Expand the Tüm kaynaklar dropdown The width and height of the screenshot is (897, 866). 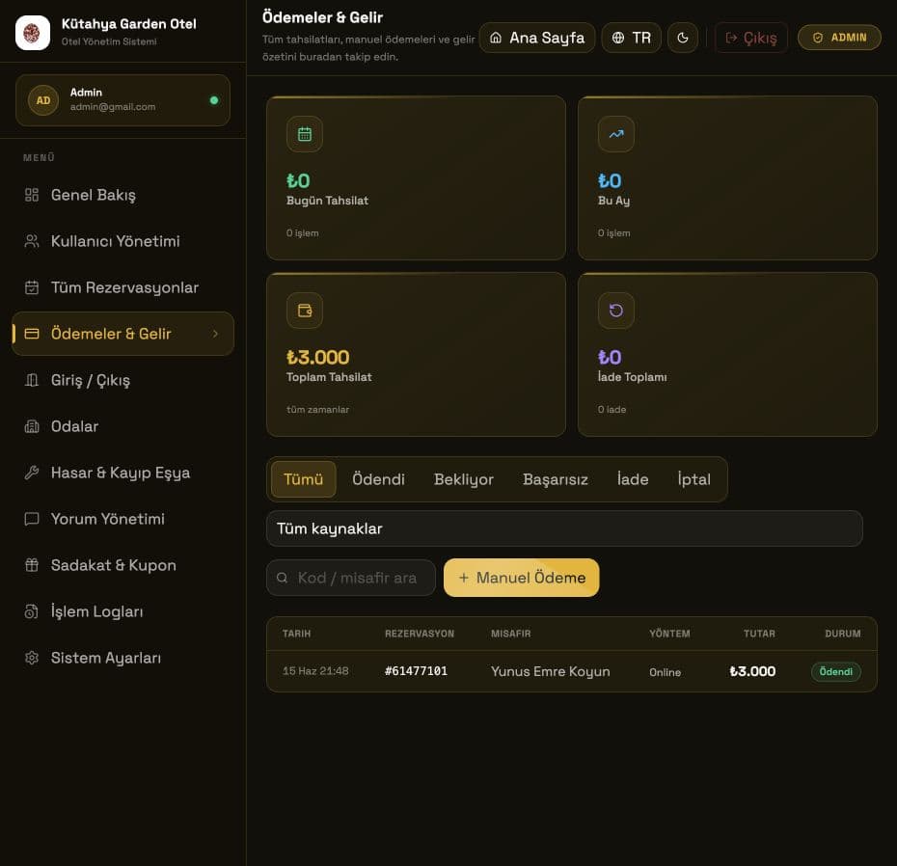564,528
